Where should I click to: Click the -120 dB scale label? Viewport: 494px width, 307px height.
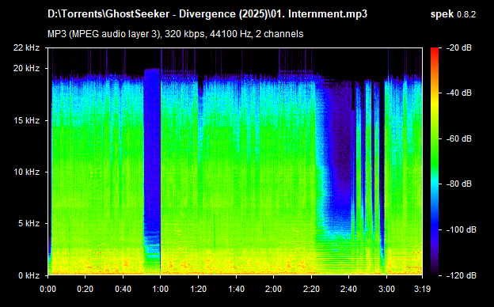pyautogui.click(x=462, y=275)
